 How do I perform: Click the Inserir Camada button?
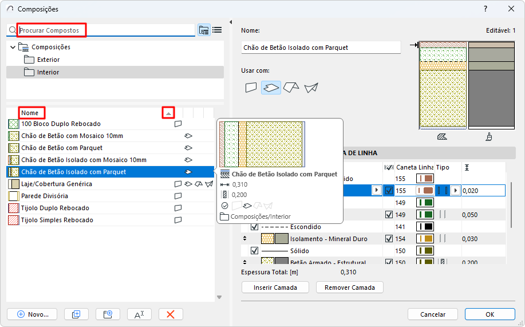tap(275, 287)
